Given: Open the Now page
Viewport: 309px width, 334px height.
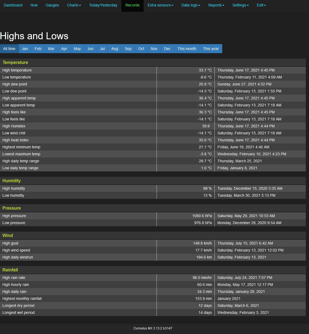Looking at the screenshot, I should coord(34,5).
